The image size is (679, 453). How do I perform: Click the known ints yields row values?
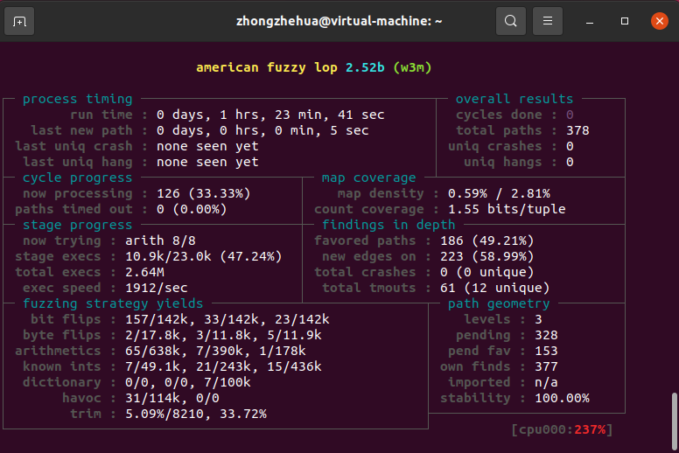tap(223, 367)
